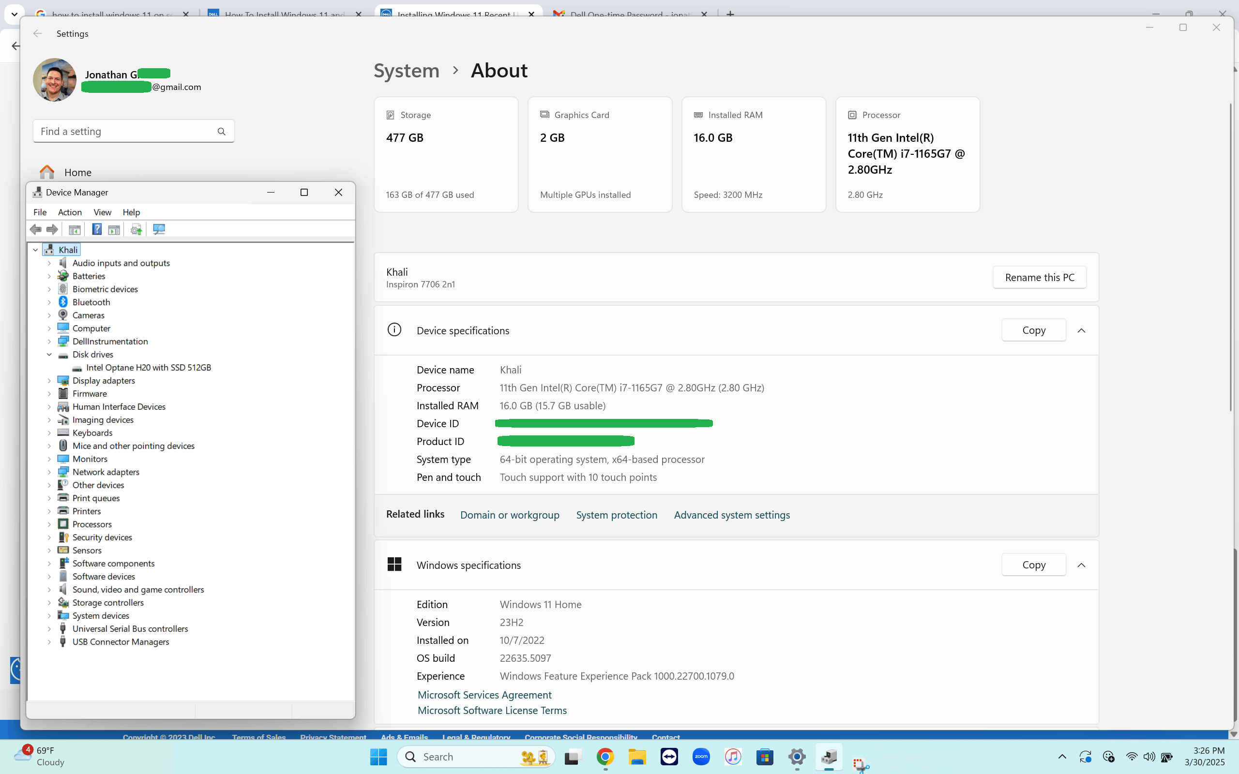Open TeamViewer from the taskbar
The width and height of the screenshot is (1239, 774).
(x=669, y=757)
